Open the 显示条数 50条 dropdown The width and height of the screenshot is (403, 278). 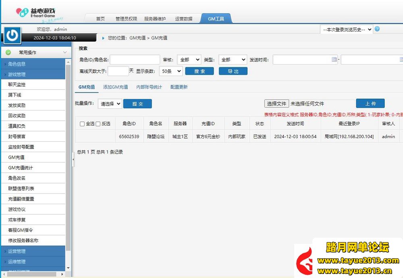(x=170, y=71)
